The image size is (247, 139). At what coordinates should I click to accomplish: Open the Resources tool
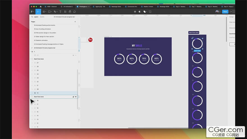tap(65, 12)
